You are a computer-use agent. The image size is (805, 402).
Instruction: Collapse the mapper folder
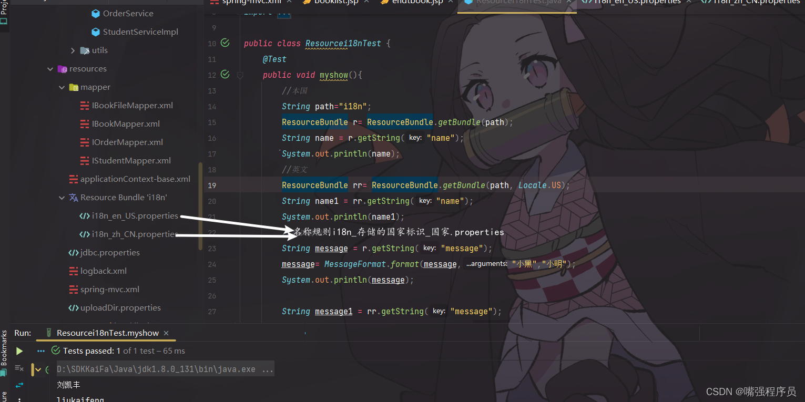click(x=62, y=87)
